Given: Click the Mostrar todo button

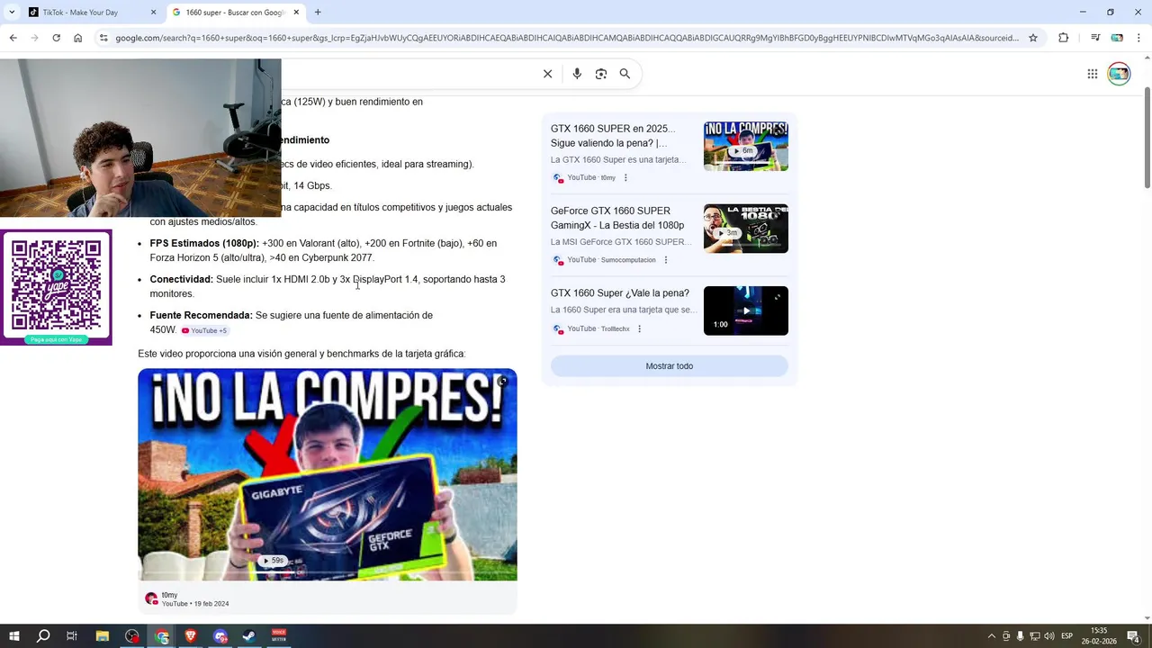Looking at the screenshot, I should pyautogui.click(x=669, y=366).
